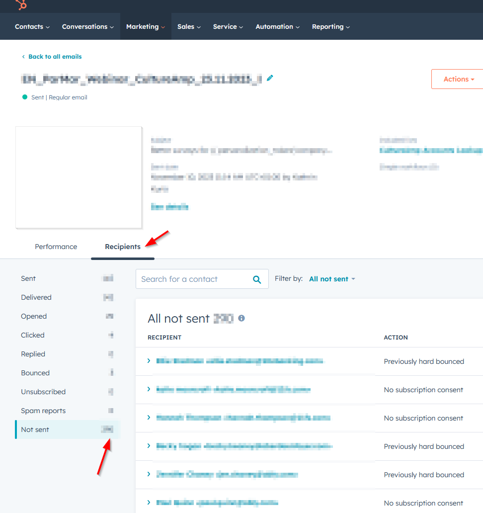Select Spam reports in the sidebar
483x513 pixels.
[43, 411]
